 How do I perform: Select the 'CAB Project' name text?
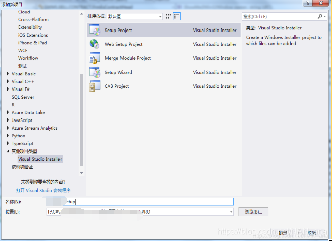click(x=116, y=86)
